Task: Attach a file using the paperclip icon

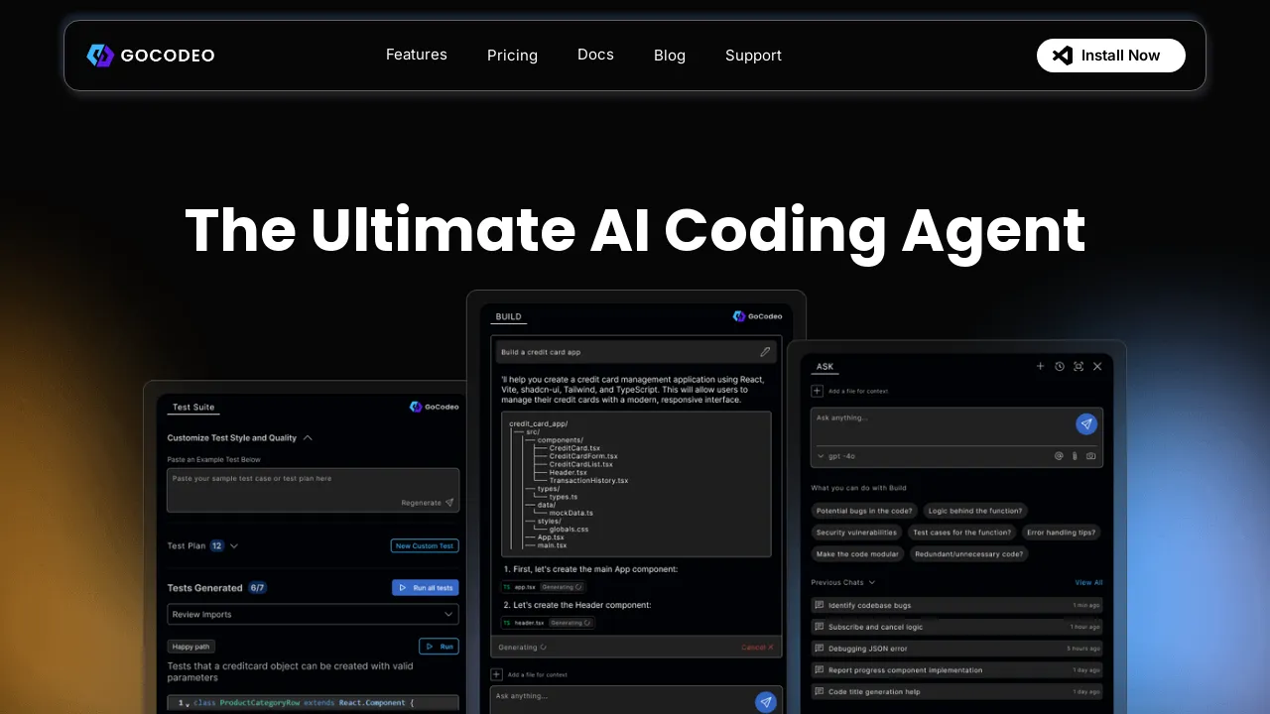Action: [x=1074, y=456]
